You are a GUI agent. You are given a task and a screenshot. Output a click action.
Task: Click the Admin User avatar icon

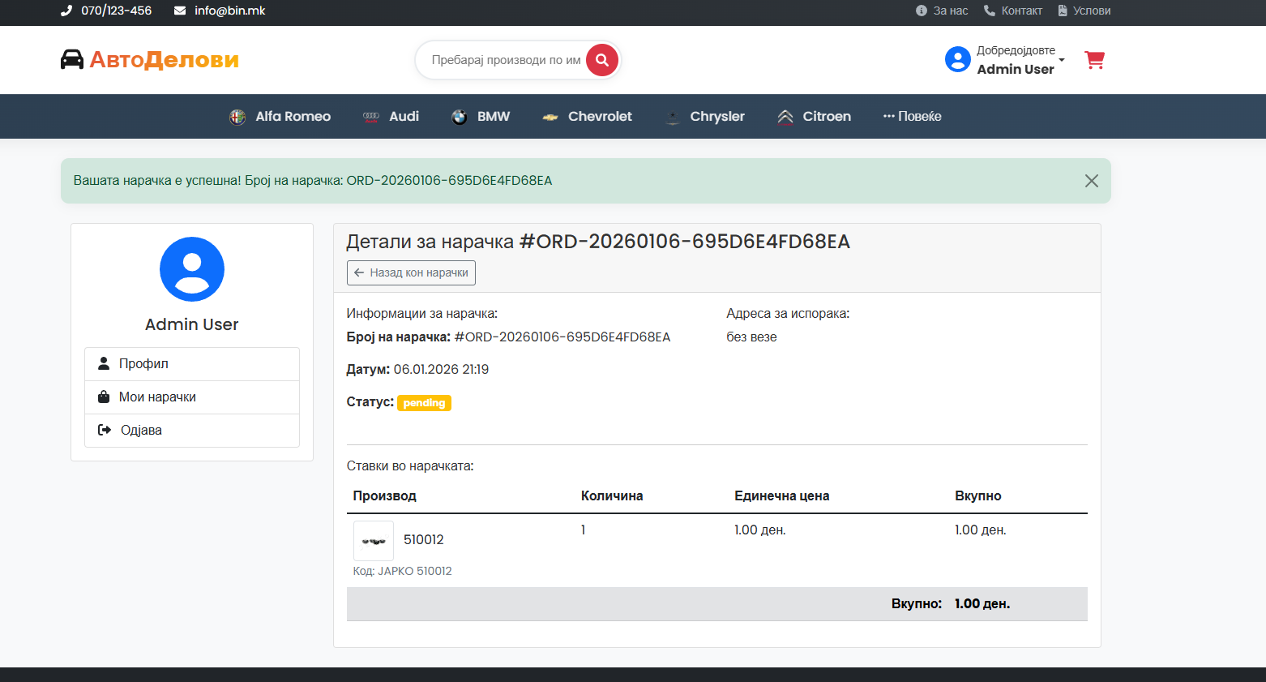[957, 58]
